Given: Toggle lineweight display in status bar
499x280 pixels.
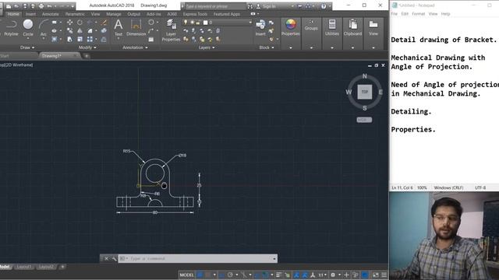Looking at the screenshot, I should coord(279,275).
